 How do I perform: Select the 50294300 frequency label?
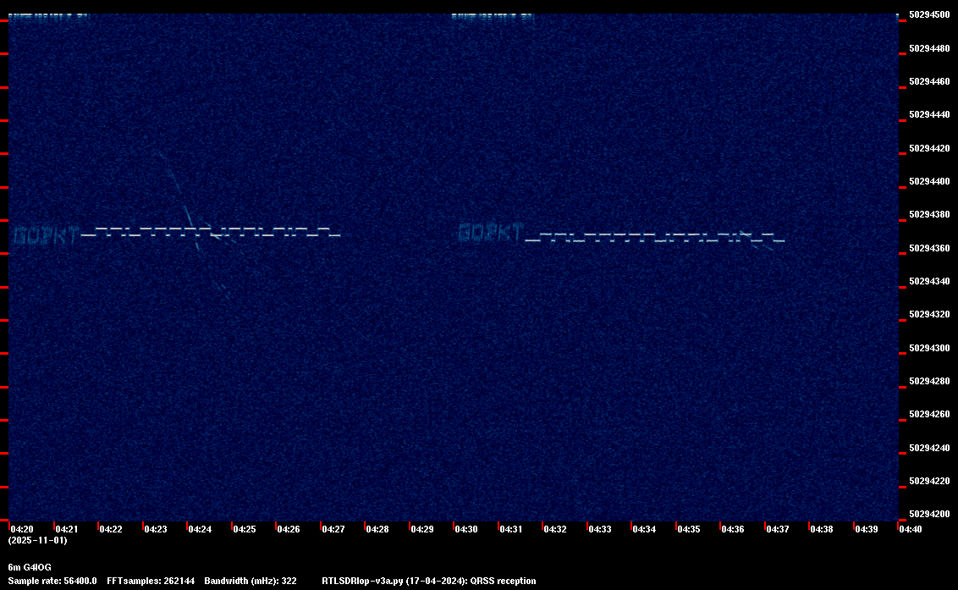click(x=929, y=348)
